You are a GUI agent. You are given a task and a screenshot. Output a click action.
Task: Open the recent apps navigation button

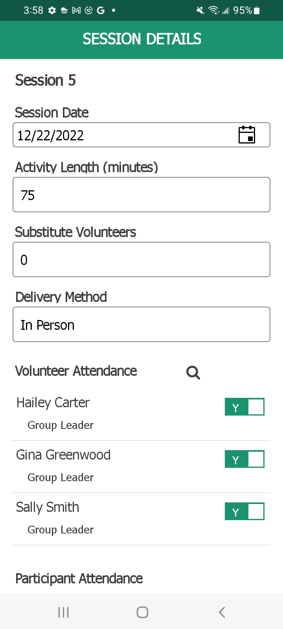coord(63,612)
